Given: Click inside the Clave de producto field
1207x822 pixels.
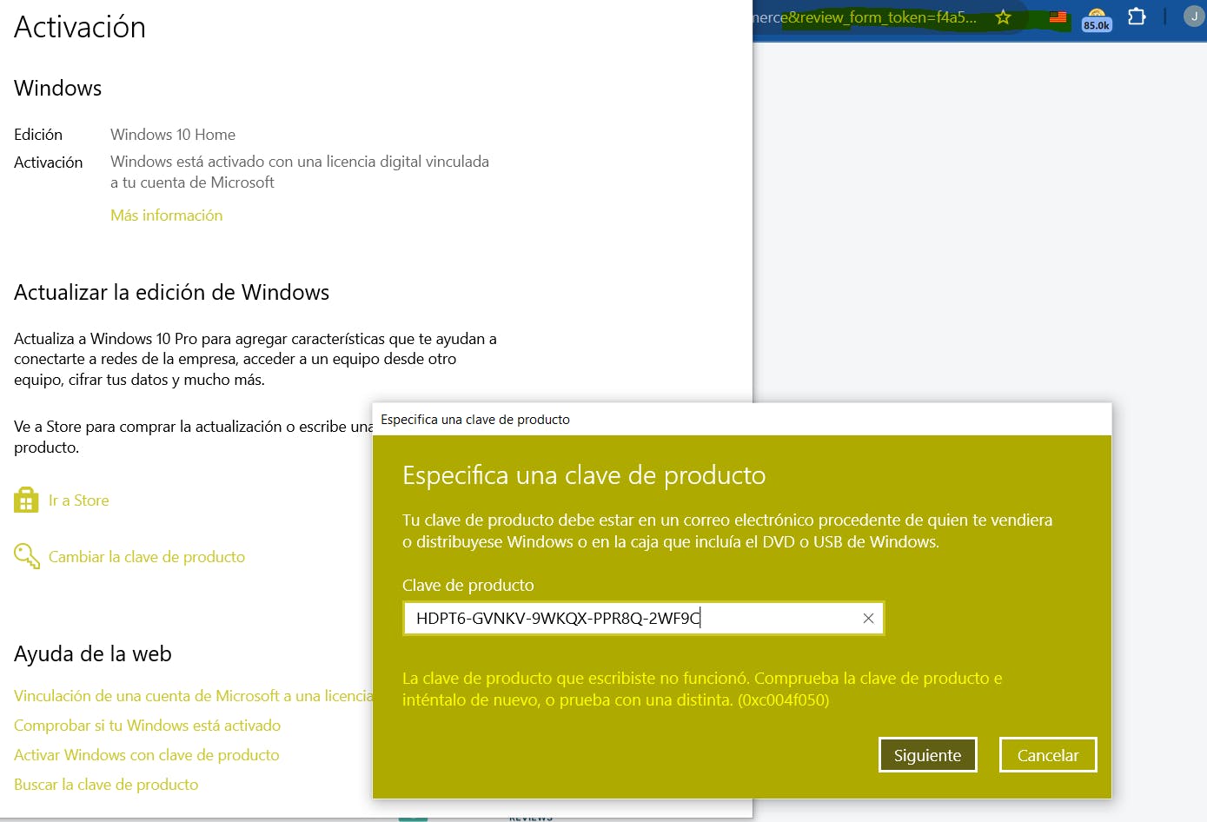Looking at the screenshot, I should pos(626,619).
